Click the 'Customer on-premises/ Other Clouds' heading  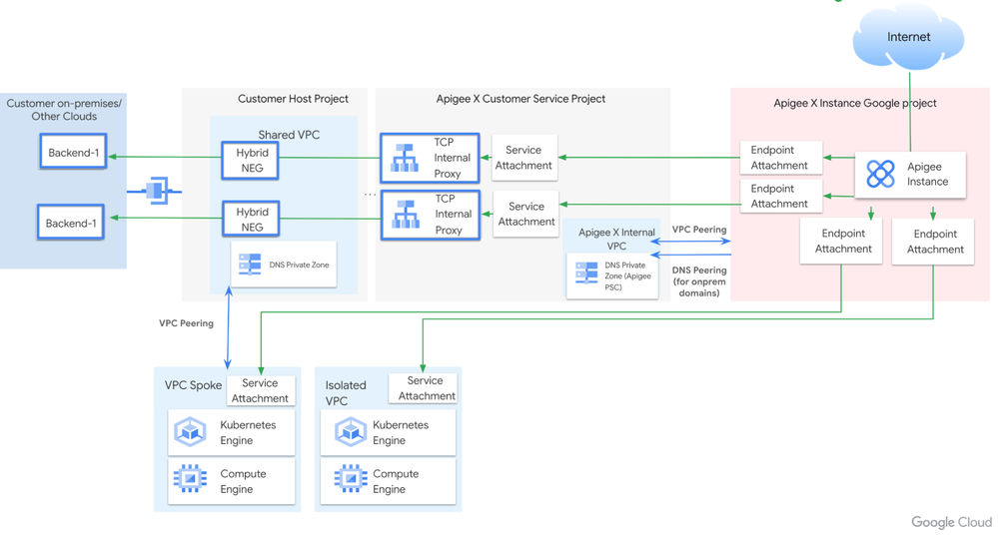64,110
